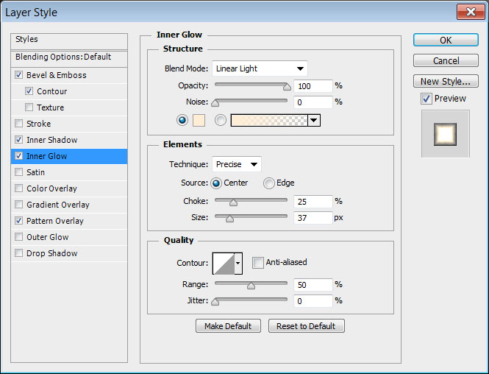The width and height of the screenshot is (489, 374).
Task: Set glow source to Edge
Action: pos(269,183)
